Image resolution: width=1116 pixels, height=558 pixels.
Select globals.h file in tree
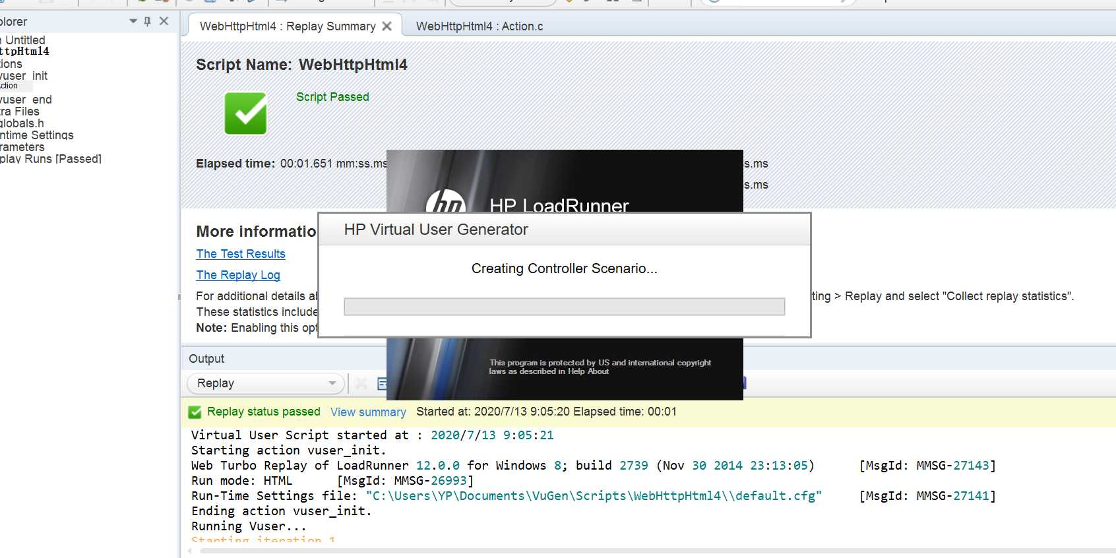[x=22, y=123]
